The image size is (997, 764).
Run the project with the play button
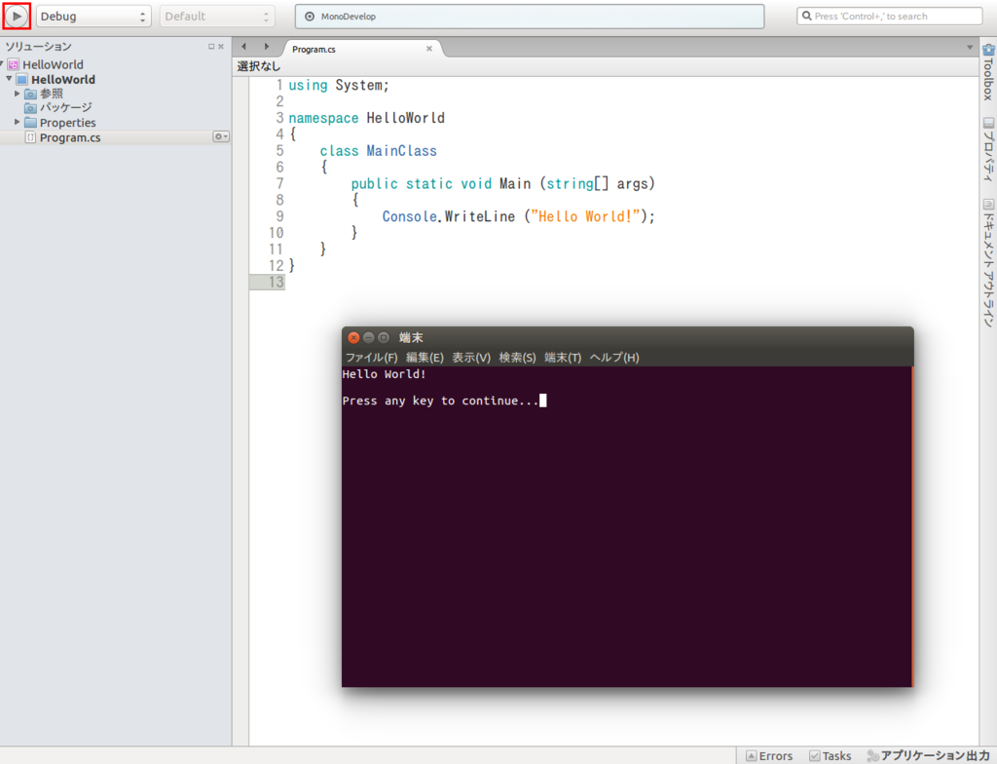click(x=17, y=16)
